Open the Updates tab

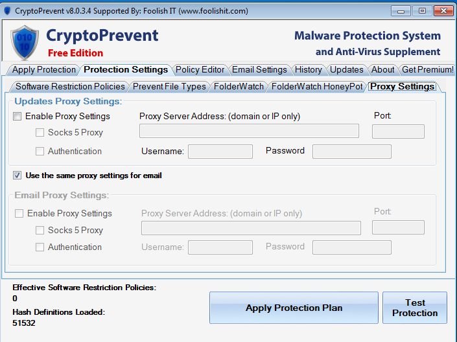[346, 70]
